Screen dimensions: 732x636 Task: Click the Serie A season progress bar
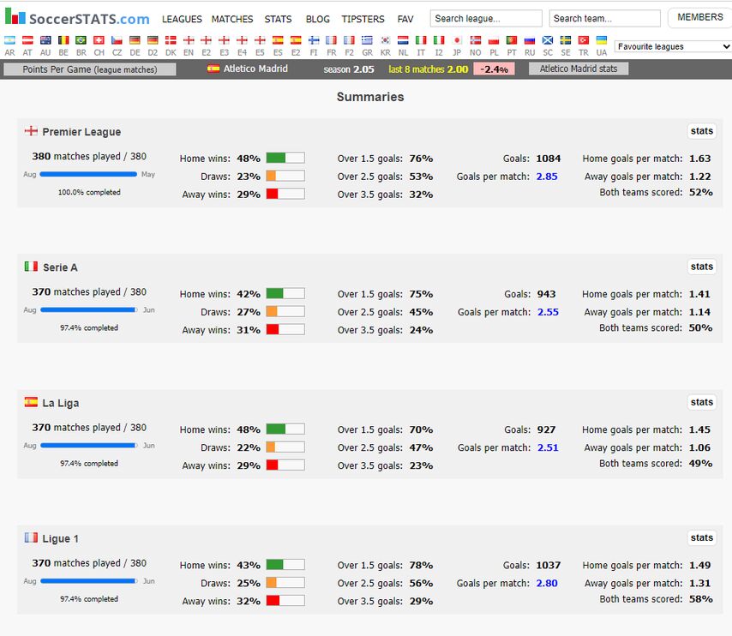coord(88,309)
